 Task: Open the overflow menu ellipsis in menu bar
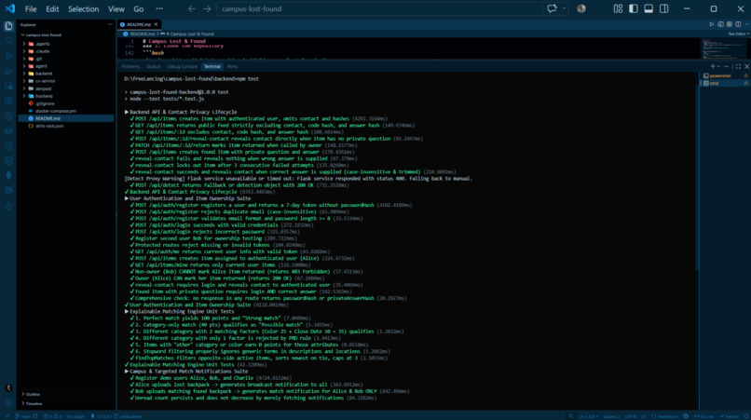point(159,8)
